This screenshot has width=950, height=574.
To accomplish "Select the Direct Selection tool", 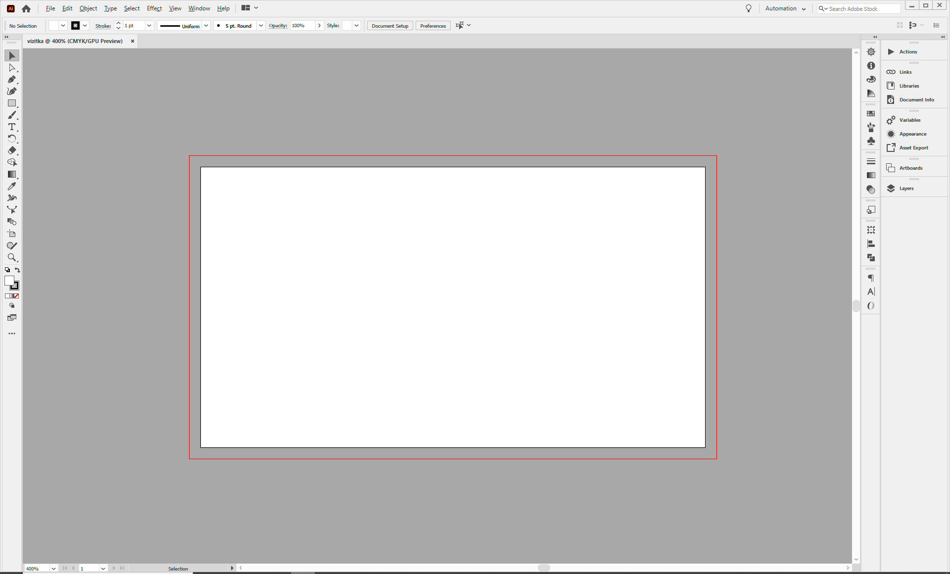I will (x=12, y=68).
